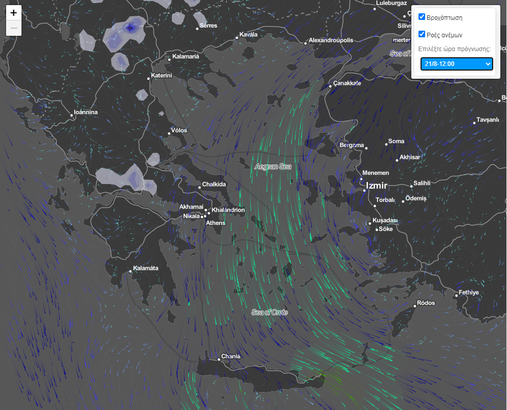Pick the Ródos marker on the map
Image resolution: width=507 pixels, height=410 pixels.
pyautogui.click(x=415, y=306)
